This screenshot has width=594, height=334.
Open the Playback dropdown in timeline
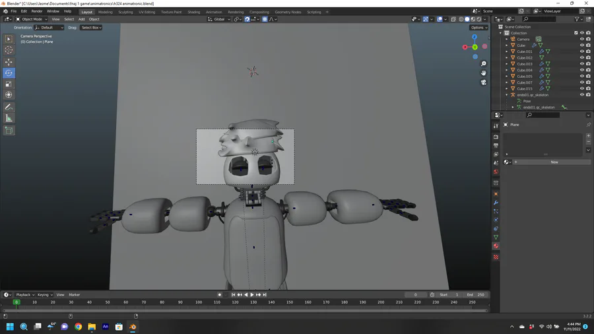25,294
